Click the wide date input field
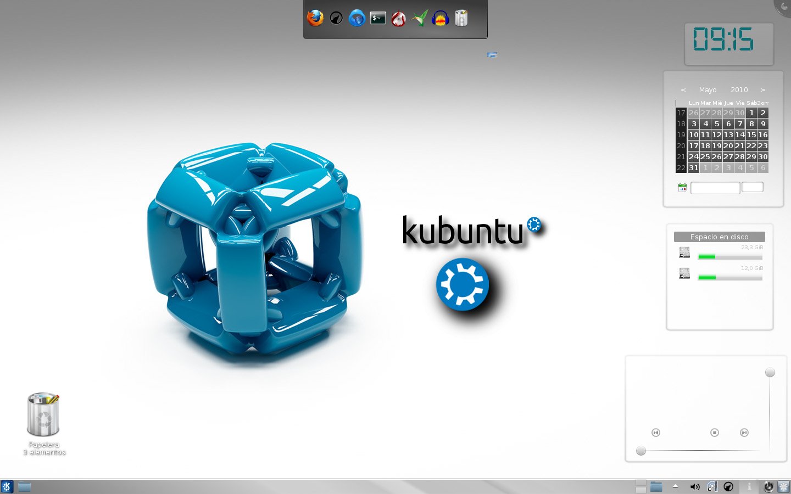 (x=715, y=188)
